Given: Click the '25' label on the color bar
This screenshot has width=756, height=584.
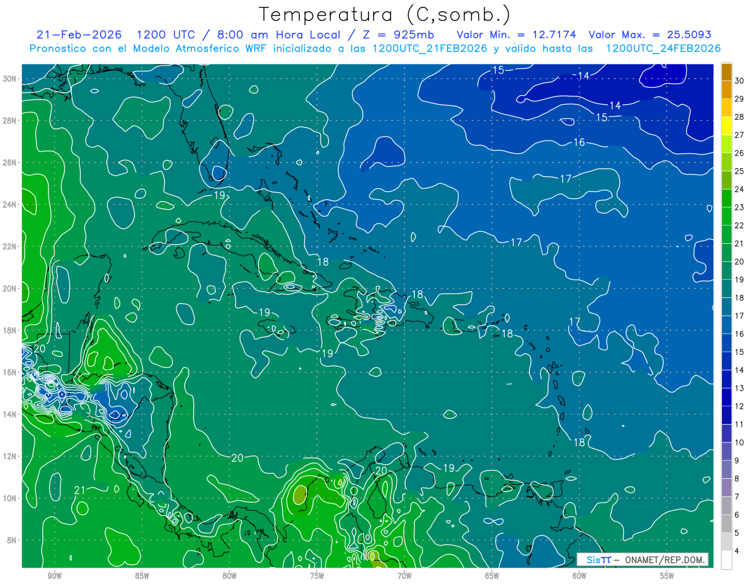Looking at the screenshot, I should 740,171.
